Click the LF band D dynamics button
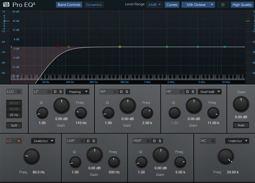Screen dimensions: 255x183 [x=55, y=92]
